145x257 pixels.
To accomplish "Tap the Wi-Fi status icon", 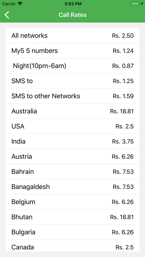I will pyautogui.click(x=20, y=4).
